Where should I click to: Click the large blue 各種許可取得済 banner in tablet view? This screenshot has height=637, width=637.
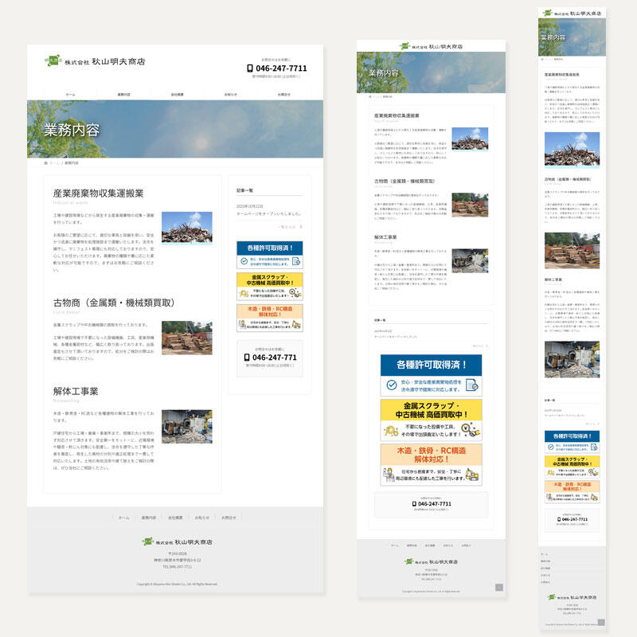[x=430, y=376]
